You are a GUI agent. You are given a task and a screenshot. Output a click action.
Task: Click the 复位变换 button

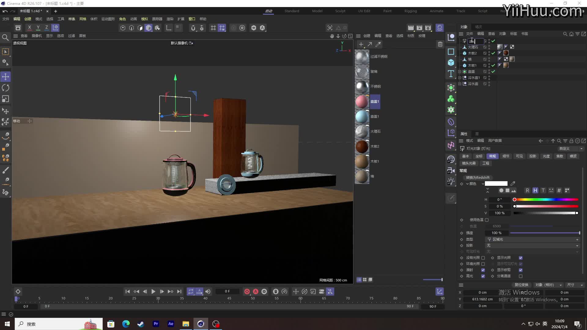point(521,285)
